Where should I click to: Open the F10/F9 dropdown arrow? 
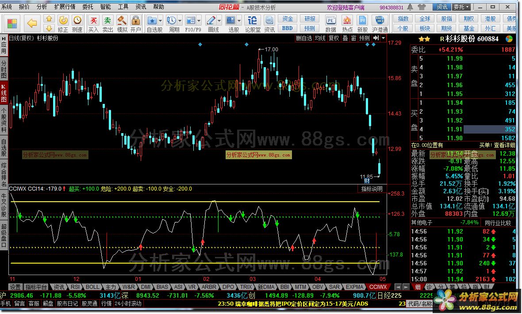click(x=199, y=21)
